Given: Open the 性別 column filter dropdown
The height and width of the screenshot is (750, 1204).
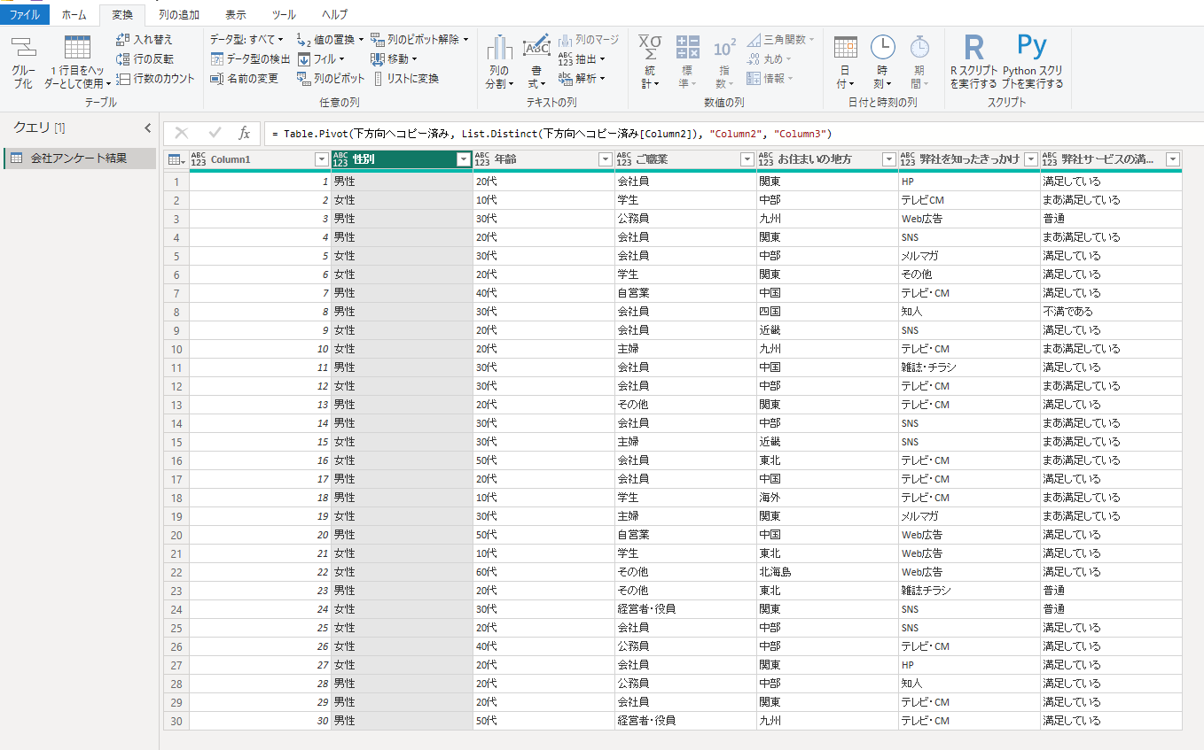Looking at the screenshot, I should click(x=463, y=159).
